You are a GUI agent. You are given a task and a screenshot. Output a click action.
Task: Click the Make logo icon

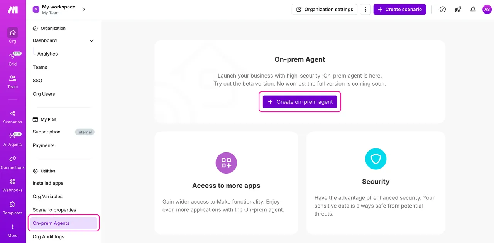point(13,10)
